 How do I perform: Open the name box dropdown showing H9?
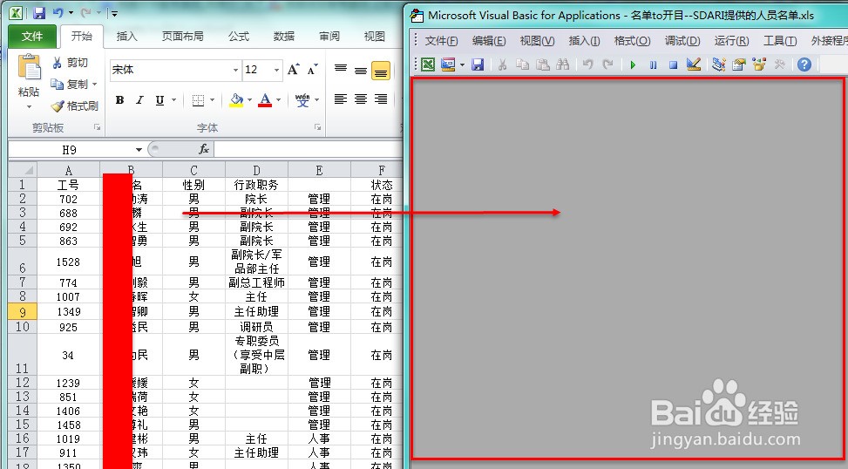coord(139,150)
